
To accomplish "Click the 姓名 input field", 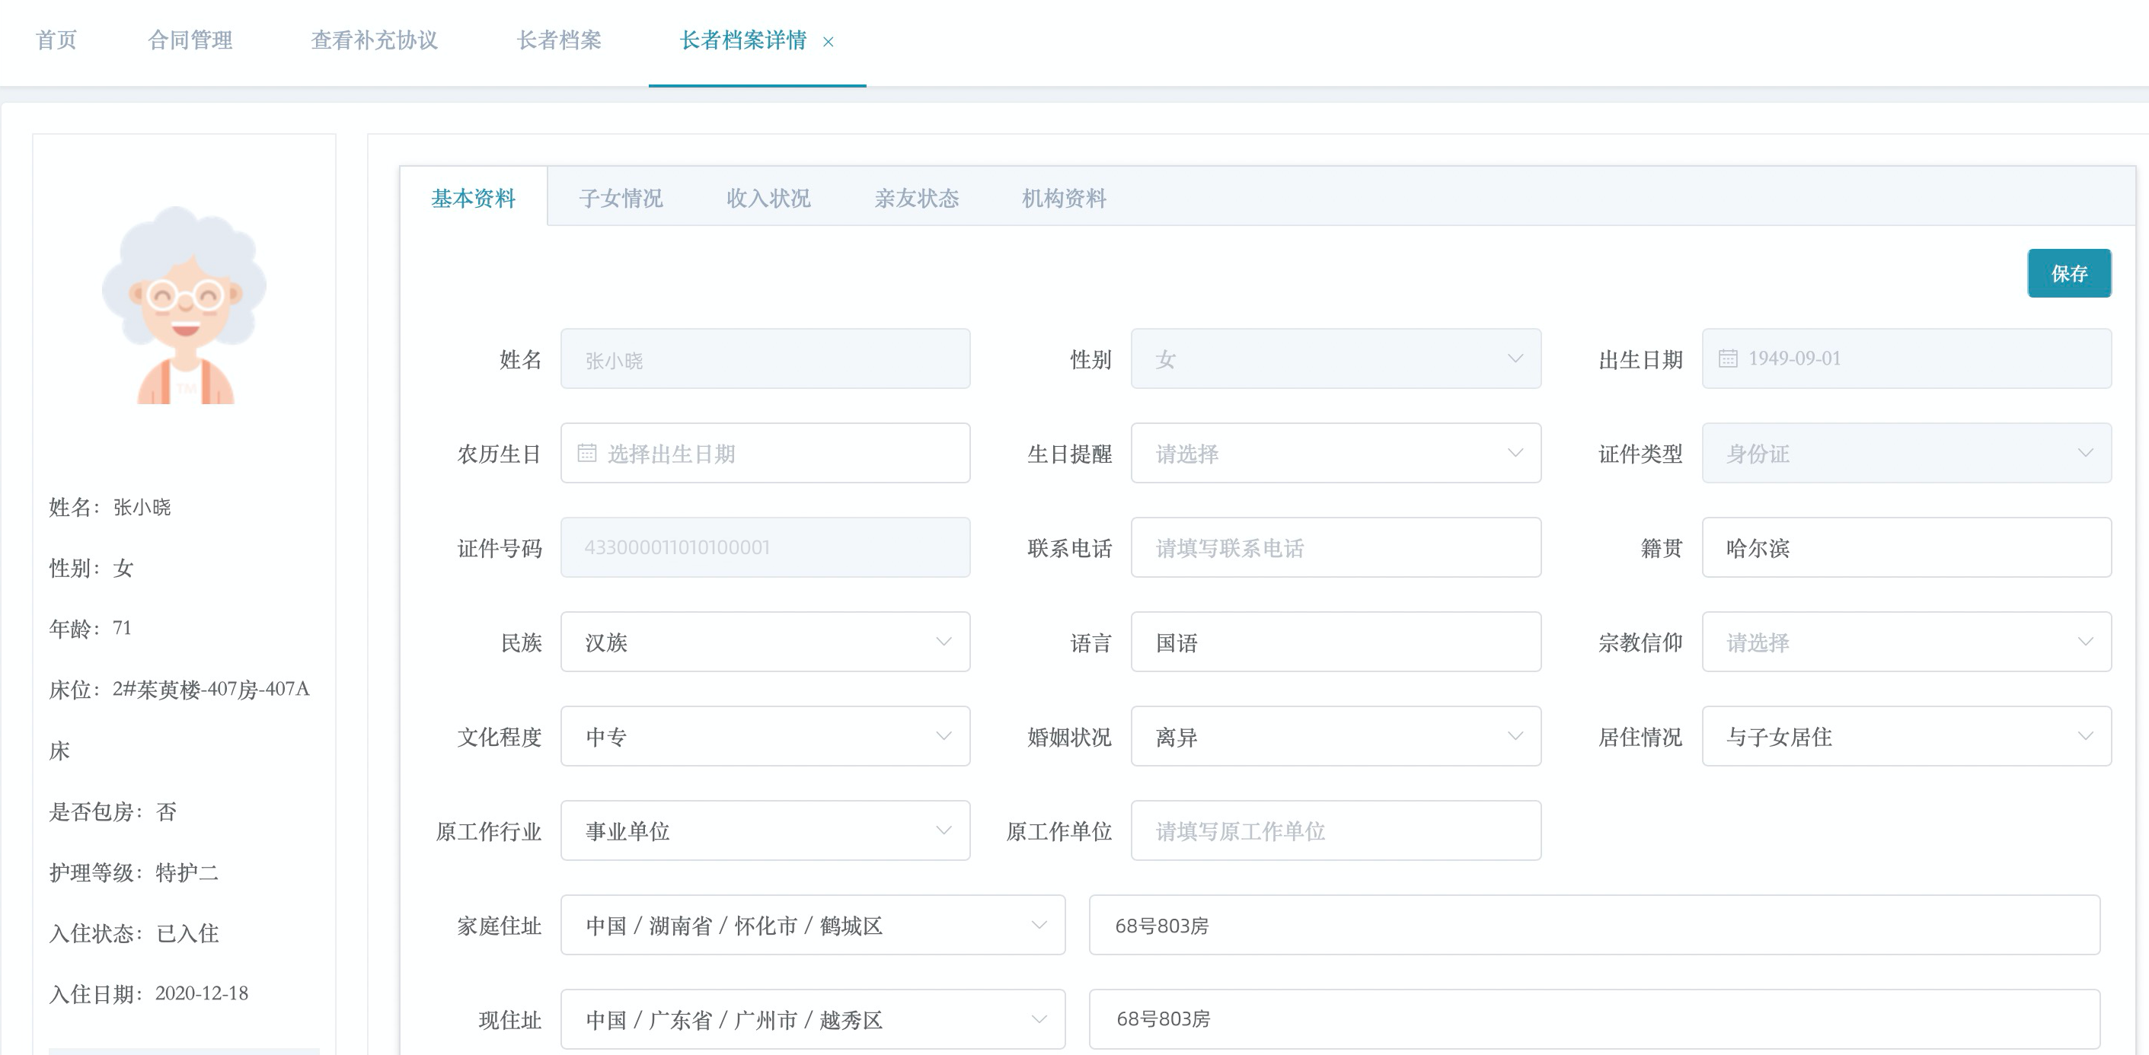I will tap(765, 359).
